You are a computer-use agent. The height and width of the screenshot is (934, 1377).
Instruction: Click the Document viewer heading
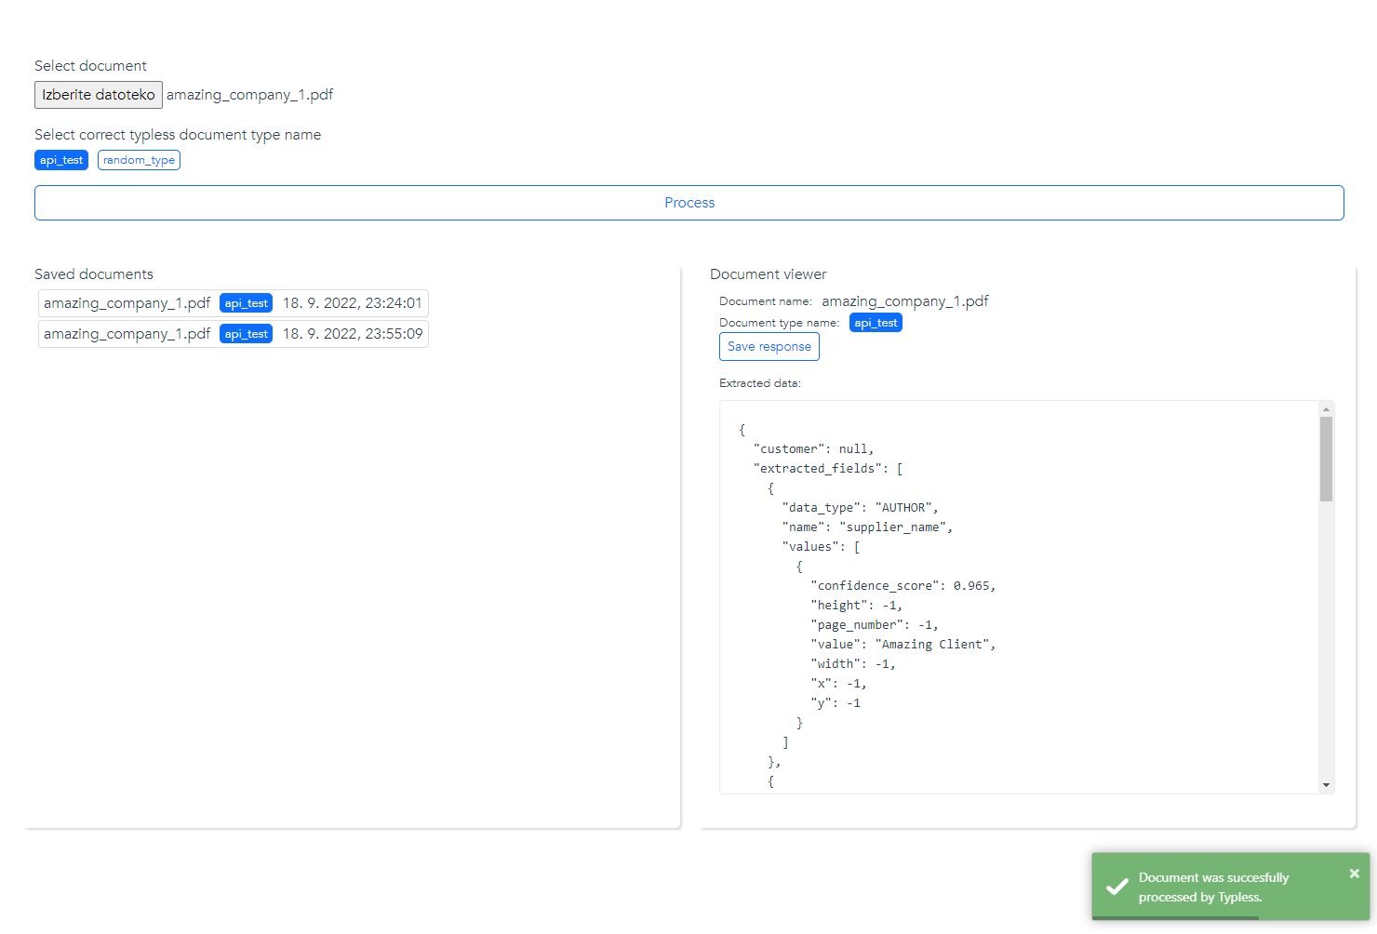pos(768,274)
